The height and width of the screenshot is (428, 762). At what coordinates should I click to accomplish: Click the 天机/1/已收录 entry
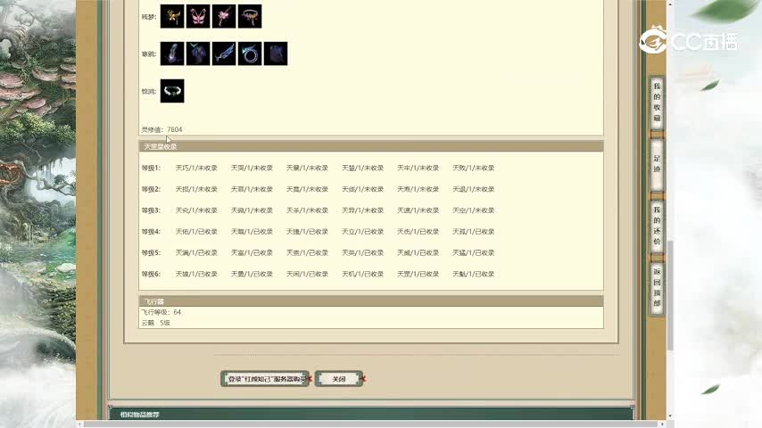pos(362,274)
